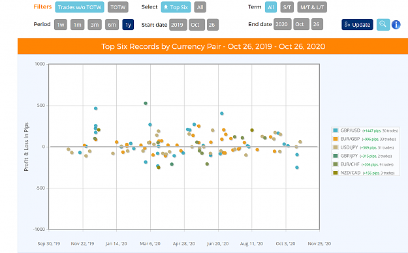Open the end date day 26 dropdown
The height and width of the screenshot is (253, 408).
pyautogui.click(x=317, y=24)
